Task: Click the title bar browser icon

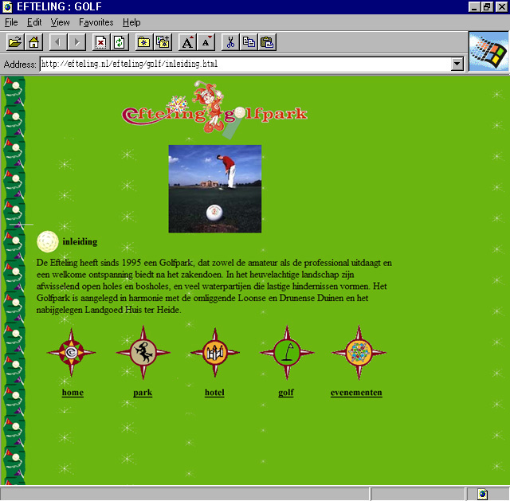Action: coord(7,7)
